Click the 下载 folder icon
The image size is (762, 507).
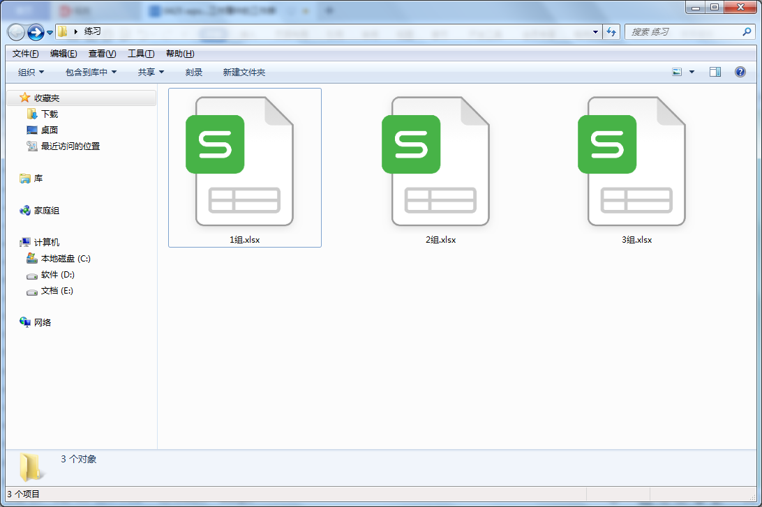click(32, 114)
